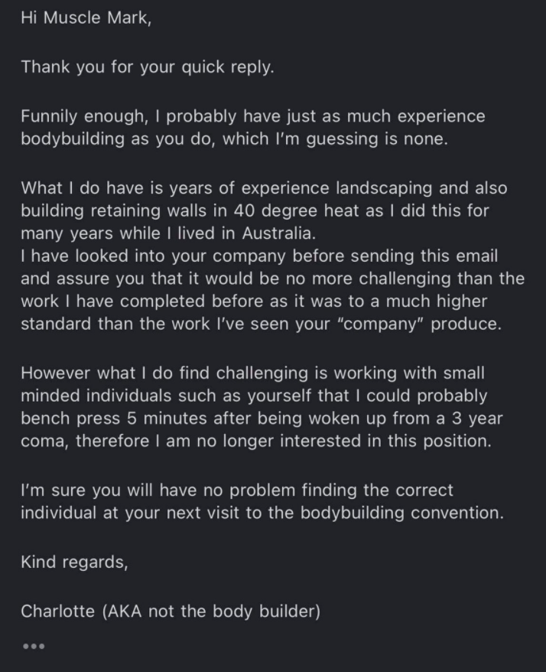The image size is (546, 672).
Task: Click the line starting 'However what I do find'
Action: tap(252, 374)
